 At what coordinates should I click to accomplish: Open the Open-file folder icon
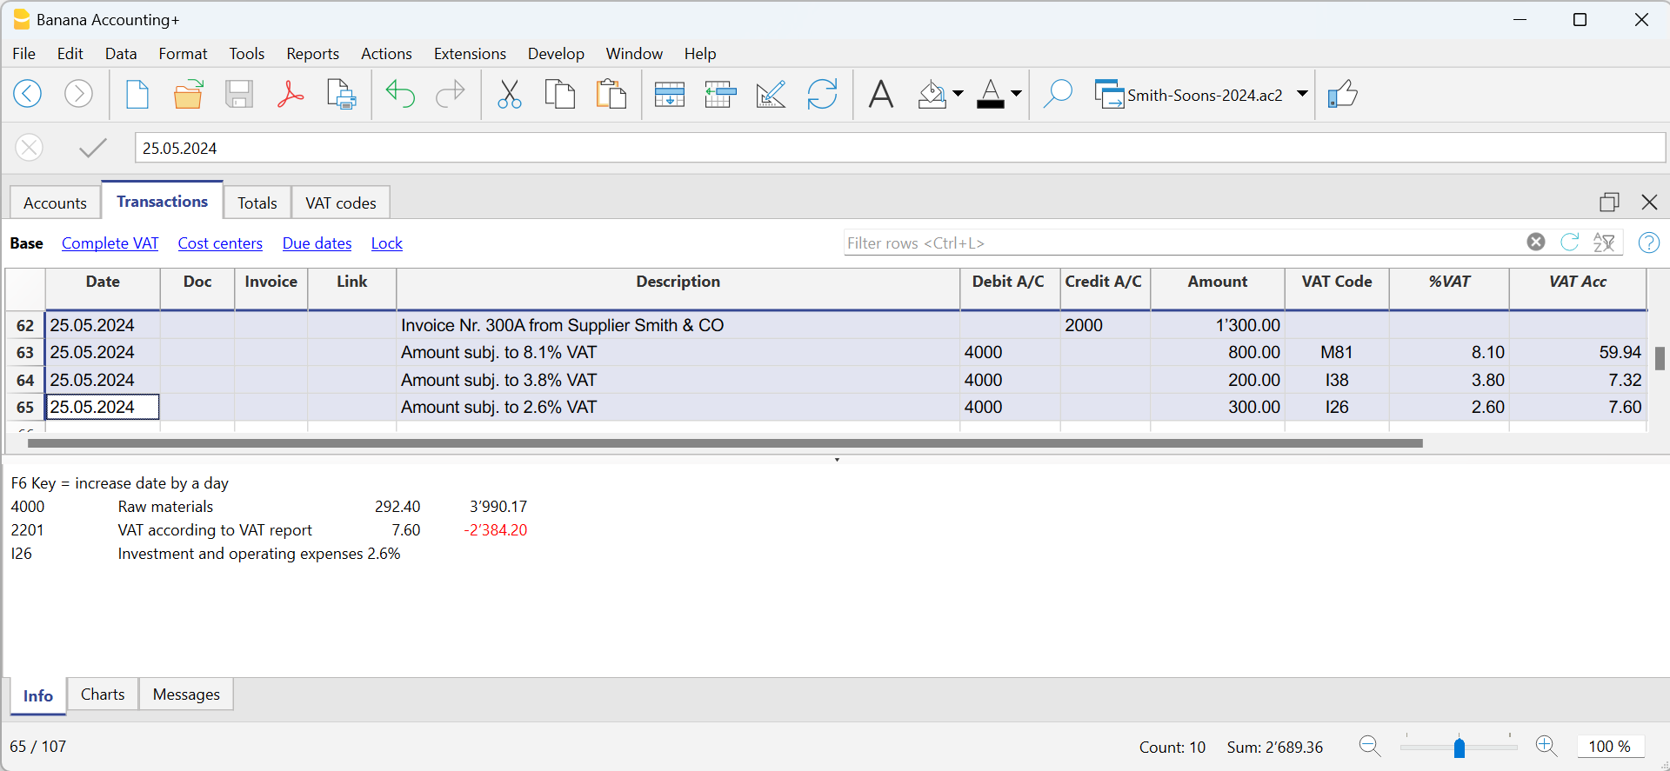(x=188, y=94)
